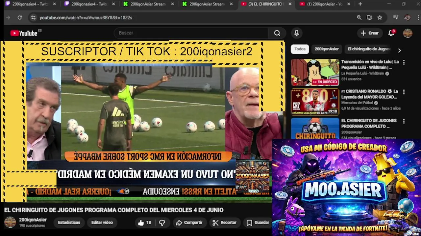The height and width of the screenshot is (236, 421).
Task: Open options for sidebar El Chiringuito video
Action: 404,121
